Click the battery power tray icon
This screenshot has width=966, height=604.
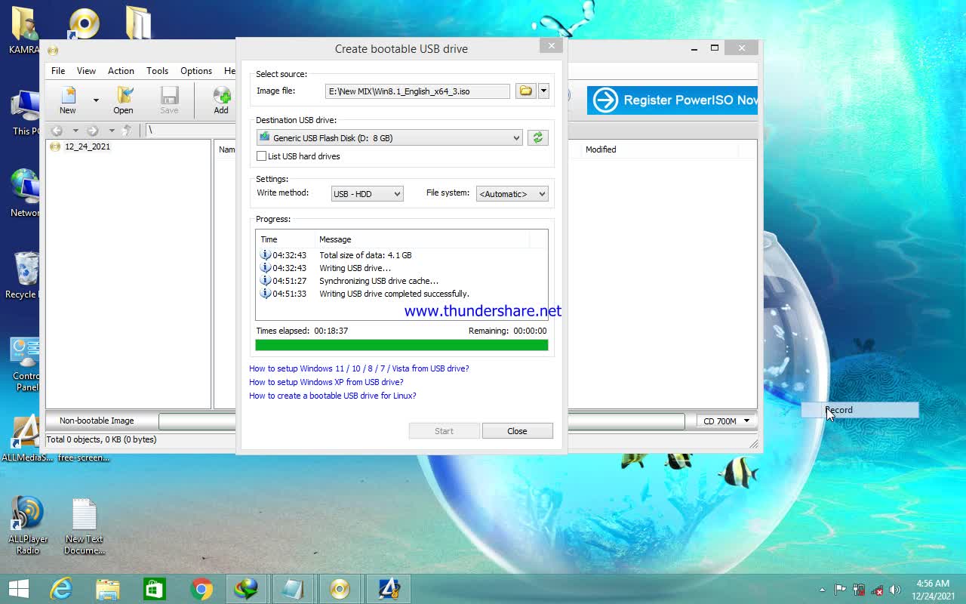[859, 590]
